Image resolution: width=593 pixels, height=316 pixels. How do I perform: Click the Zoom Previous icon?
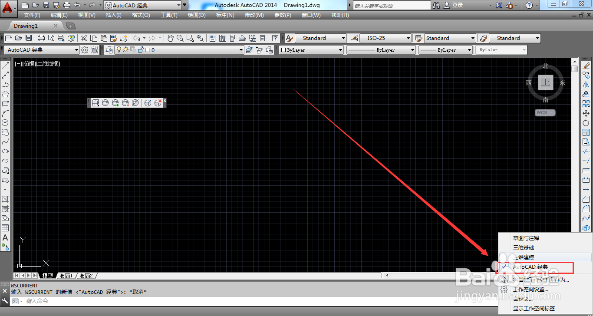(x=200, y=38)
